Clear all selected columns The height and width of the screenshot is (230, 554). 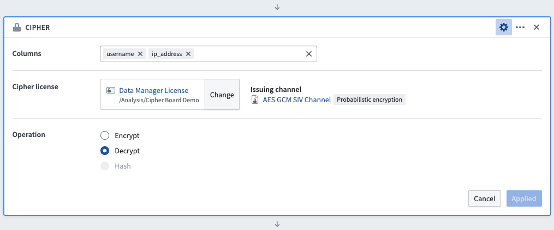(x=309, y=54)
